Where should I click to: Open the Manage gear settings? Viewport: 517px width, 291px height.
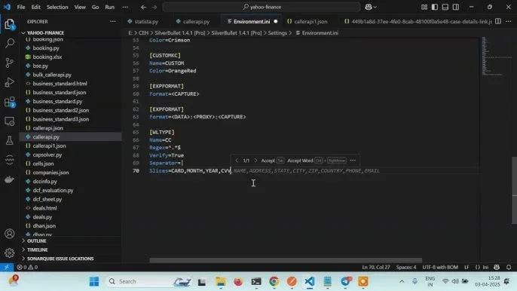(x=10, y=253)
